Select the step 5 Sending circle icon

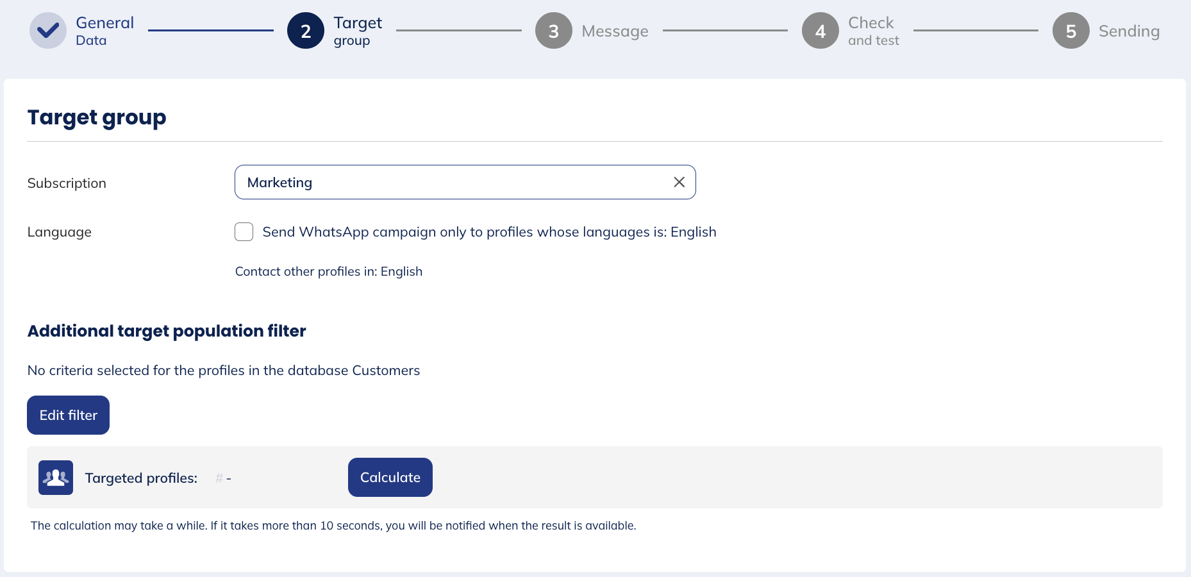tap(1070, 30)
